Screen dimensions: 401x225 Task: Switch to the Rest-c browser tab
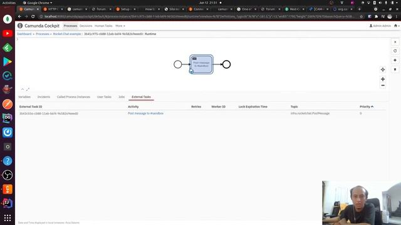[294, 9]
